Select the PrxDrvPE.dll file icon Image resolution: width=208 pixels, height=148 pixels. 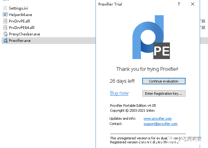tap(5, 21)
